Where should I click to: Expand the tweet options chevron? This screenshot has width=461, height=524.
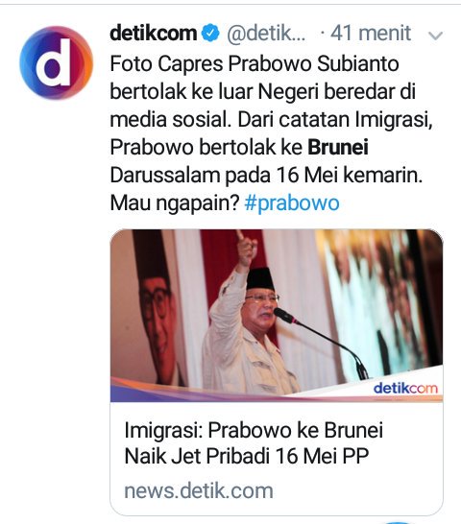point(435,36)
